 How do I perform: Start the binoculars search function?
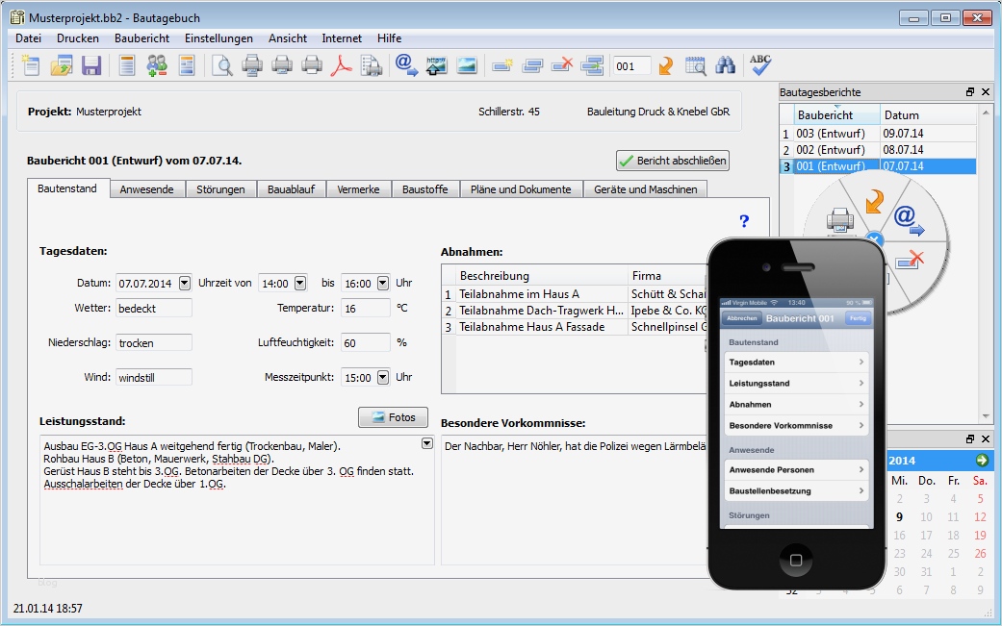pyautogui.click(x=727, y=65)
